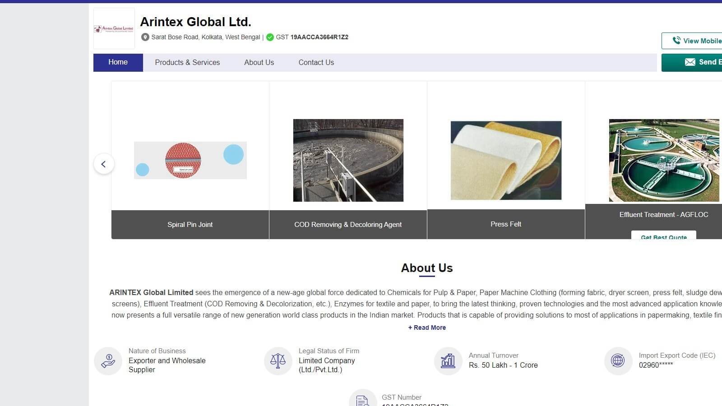Click the Arintex Global company logo
Viewport: 722px width, 406px height.
coord(114,28)
